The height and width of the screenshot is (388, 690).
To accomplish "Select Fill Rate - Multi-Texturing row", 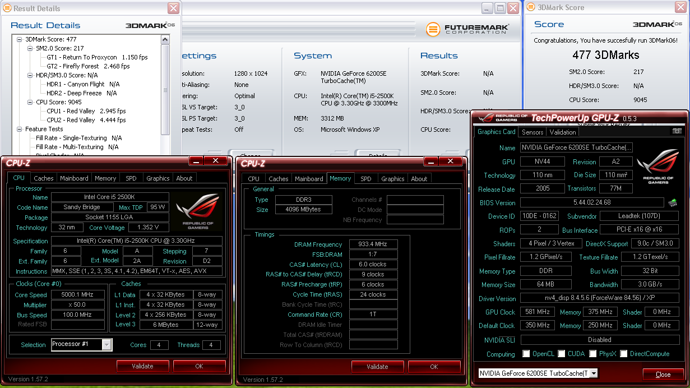I will pyautogui.click(x=77, y=147).
